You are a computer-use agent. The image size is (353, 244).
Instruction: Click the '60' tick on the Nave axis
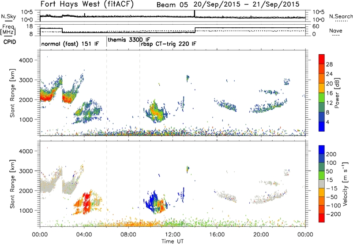315,26
